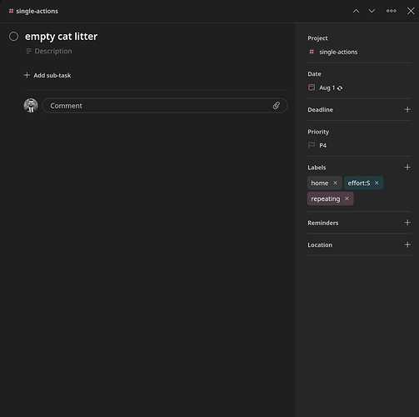Remove the repeating label
Image resolution: width=419 pixels, height=417 pixels.
click(347, 198)
